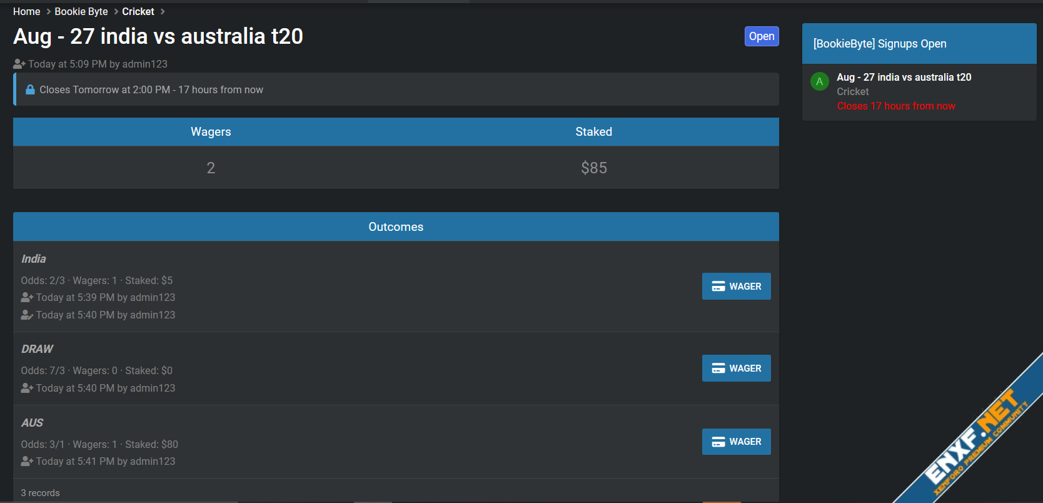Click the lock icon in closing notice
This screenshot has height=503, width=1043.
[x=30, y=89]
